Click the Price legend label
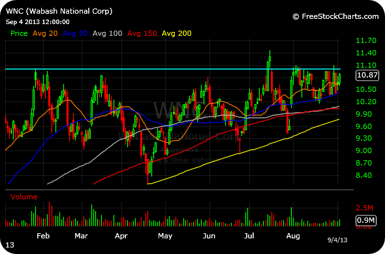385x254 pixels. tap(19, 33)
